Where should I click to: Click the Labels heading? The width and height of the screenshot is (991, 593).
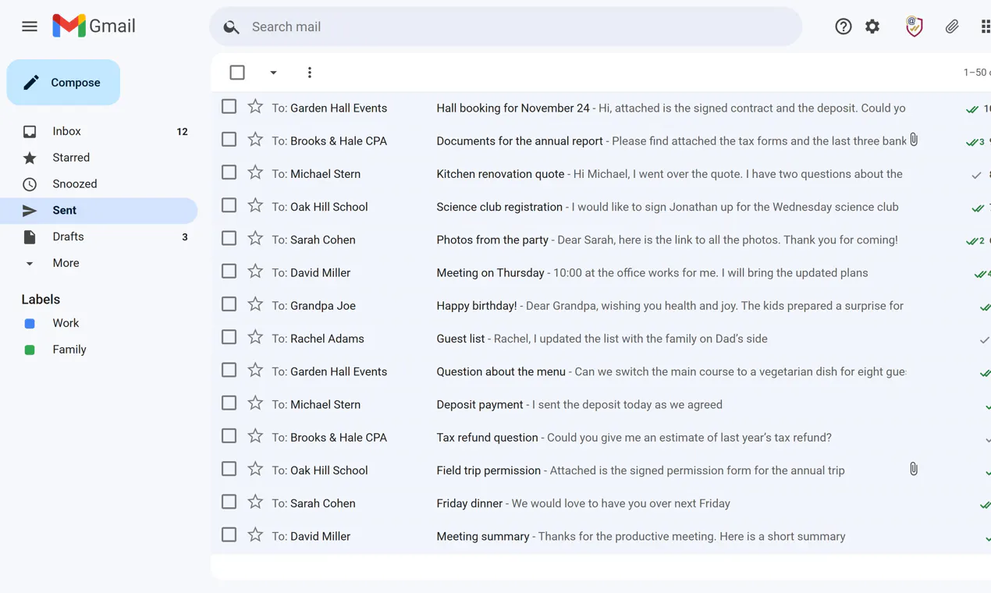pyautogui.click(x=41, y=300)
